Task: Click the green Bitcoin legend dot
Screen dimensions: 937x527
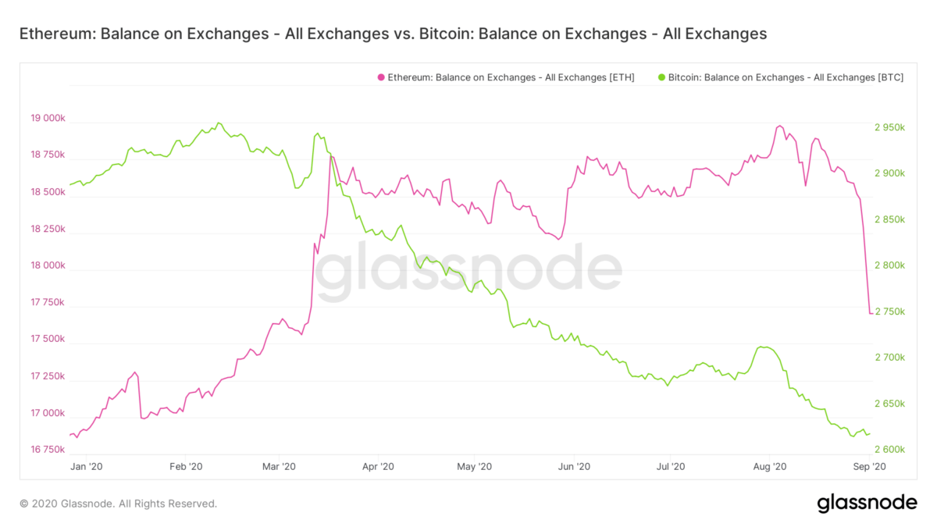Action: tap(662, 78)
